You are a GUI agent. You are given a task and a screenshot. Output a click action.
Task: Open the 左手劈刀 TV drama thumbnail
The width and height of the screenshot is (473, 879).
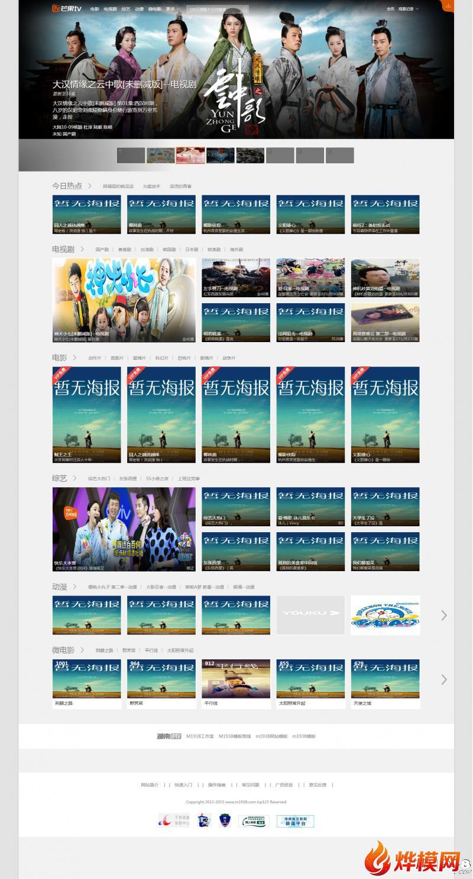(x=236, y=278)
